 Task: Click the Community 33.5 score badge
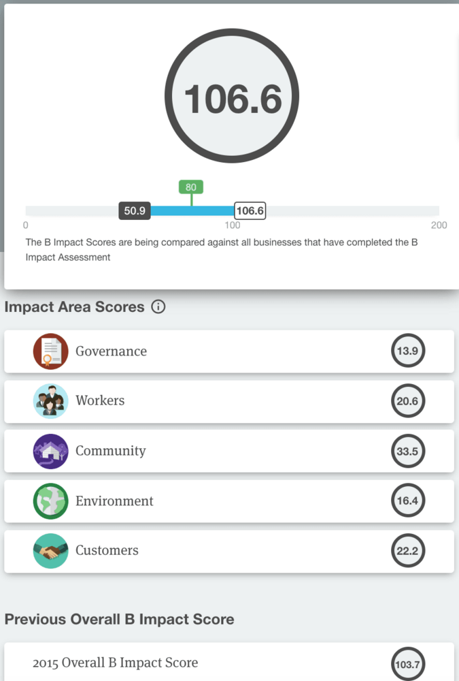408,451
